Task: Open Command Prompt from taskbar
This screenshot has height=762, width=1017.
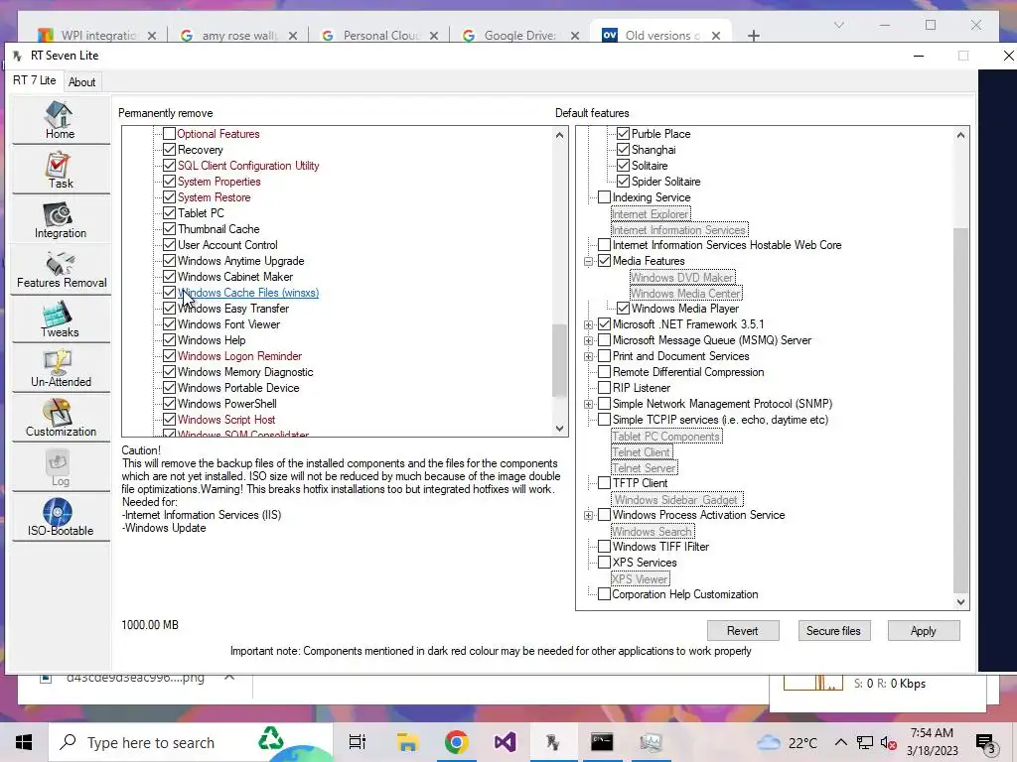Action: point(601,742)
